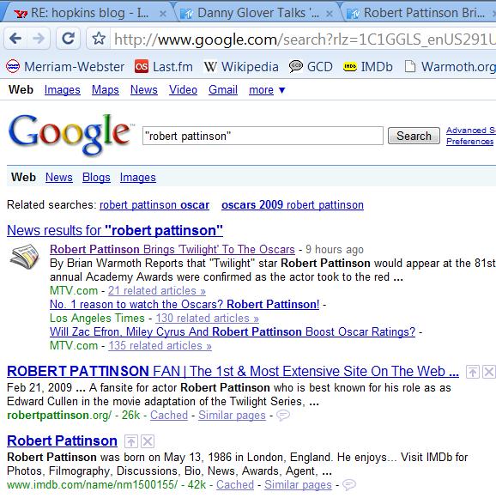Close the 'Danny Glover Talks' tab
Image resolution: width=496 pixels, height=498 pixels.
pyautogui.click(x=330, y=14)
